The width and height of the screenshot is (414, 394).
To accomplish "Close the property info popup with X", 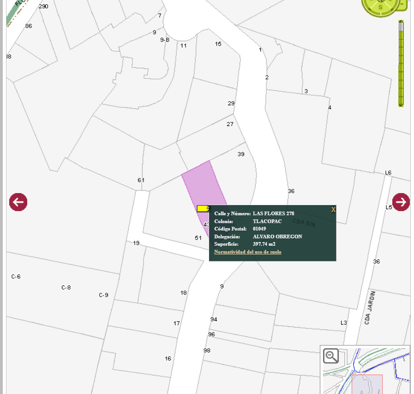I will (x=333, y=210).
